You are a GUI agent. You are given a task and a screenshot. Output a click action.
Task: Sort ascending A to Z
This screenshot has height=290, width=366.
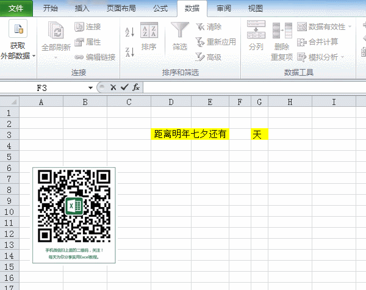(130, 32)
